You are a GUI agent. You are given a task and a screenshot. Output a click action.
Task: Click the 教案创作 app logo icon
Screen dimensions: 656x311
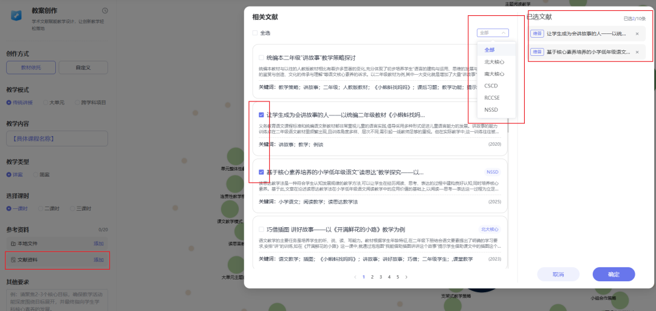[x=18, y=15]
